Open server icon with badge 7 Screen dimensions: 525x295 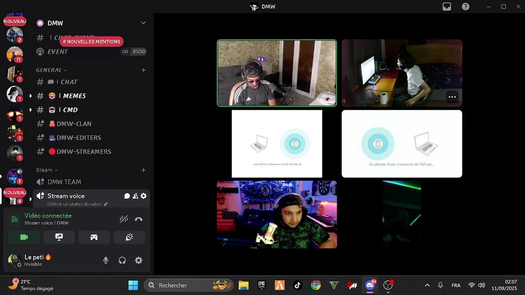15,176
